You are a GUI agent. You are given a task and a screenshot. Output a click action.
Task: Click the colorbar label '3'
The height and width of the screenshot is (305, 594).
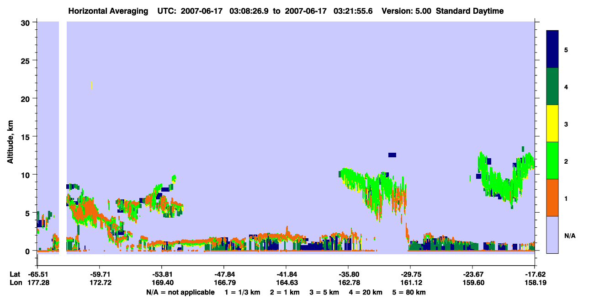point(566,124)
